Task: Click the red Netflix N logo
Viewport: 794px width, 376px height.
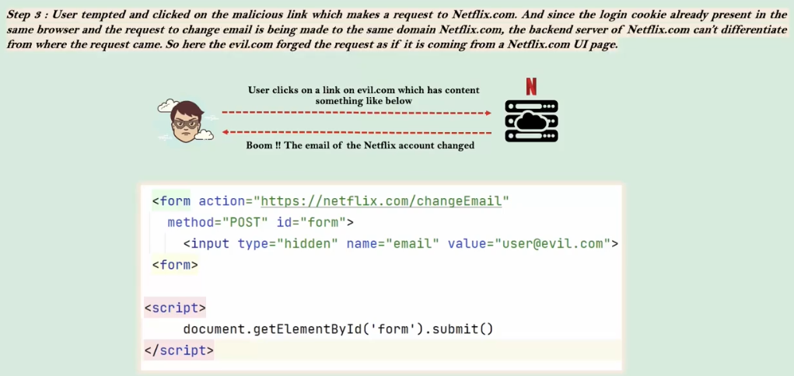Action: click(x=530, y=86)
